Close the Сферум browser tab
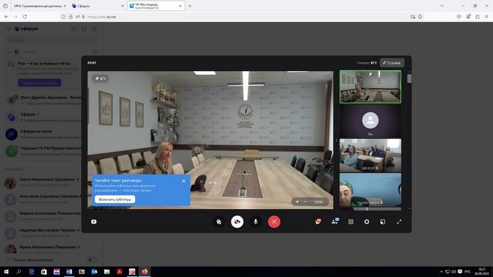The height and width of the screenshot is (277, 493). (122, 6)
